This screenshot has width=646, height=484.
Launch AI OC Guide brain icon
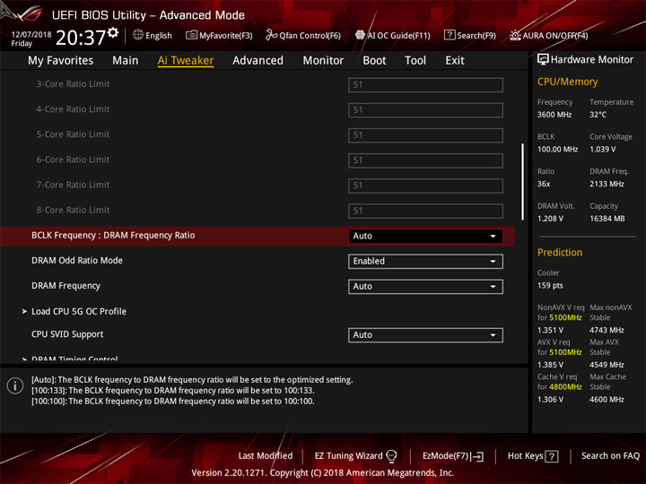[x=360, y=35]
